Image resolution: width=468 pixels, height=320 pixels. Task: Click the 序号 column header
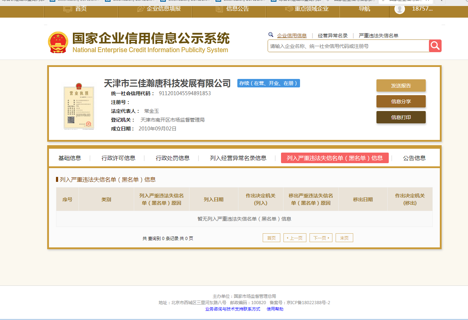click(67, 199)
